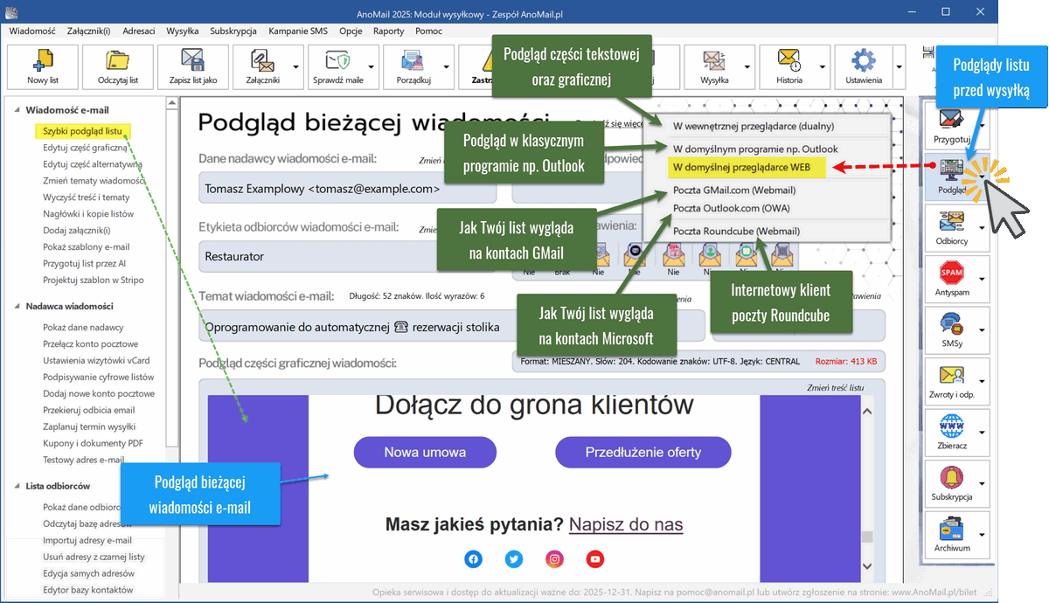Select Edytor bazy kontaktów item
The height and width of the screenshot is (603, 1049).
(88, 590)
